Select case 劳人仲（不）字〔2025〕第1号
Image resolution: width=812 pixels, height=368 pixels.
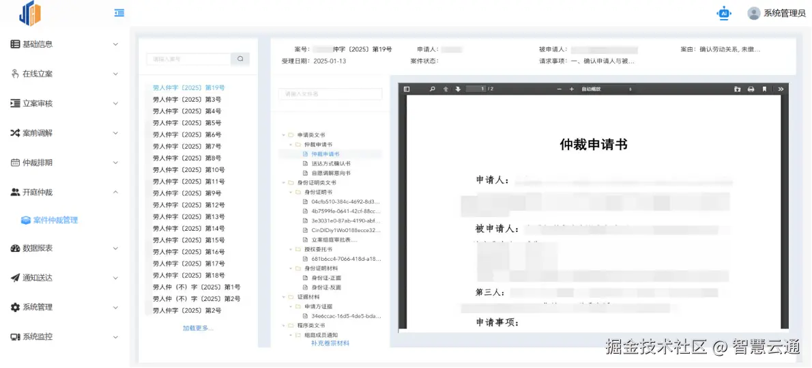(197, 287)
